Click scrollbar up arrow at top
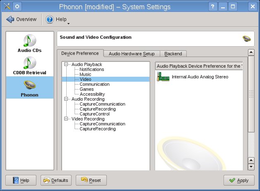The image size is (260, 191). click(251, 52)
